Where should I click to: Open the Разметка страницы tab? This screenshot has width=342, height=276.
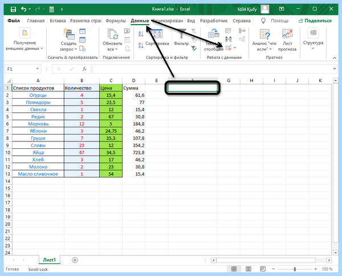(x=85, y=21)
